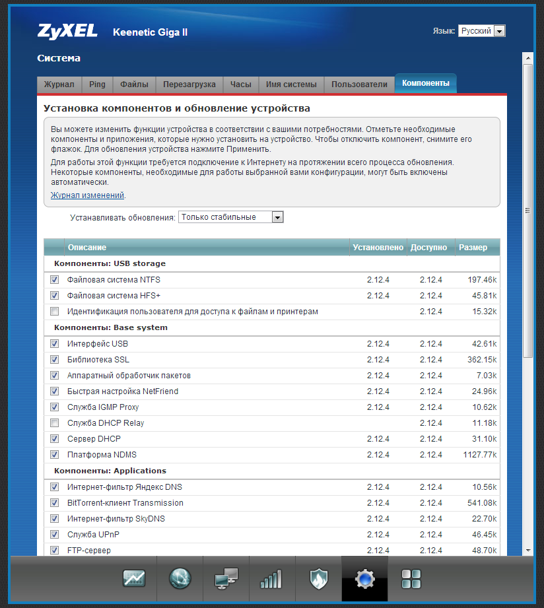Open the security shield firewall icon
Viewport: 544px width, 608px height.
(318, 578)
